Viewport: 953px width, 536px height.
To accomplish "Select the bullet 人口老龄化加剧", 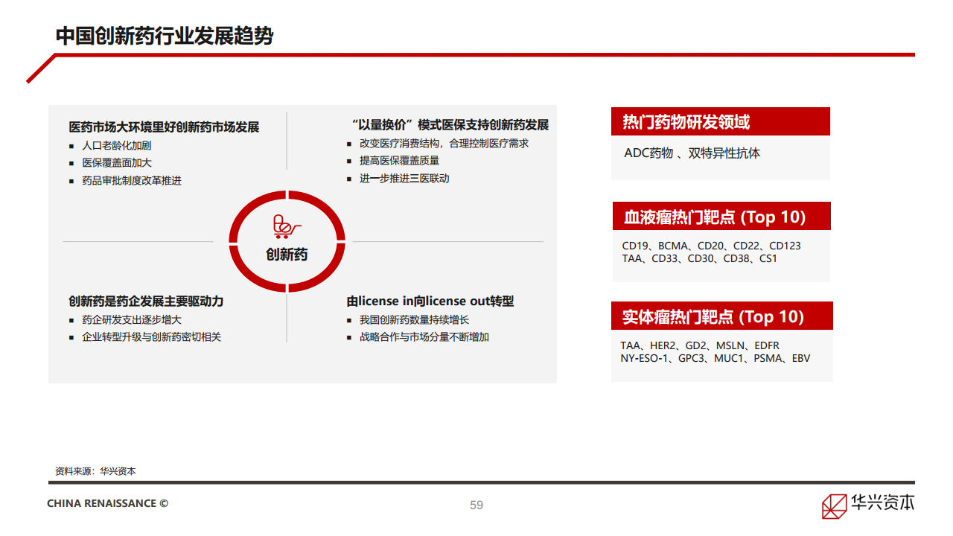I will coord(116,146).
